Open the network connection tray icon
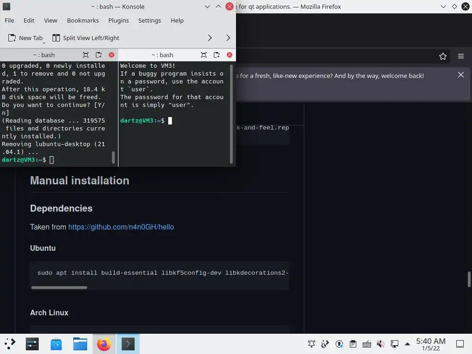The height and width of the screenshot is (354, 472). (x=395, y=344)
